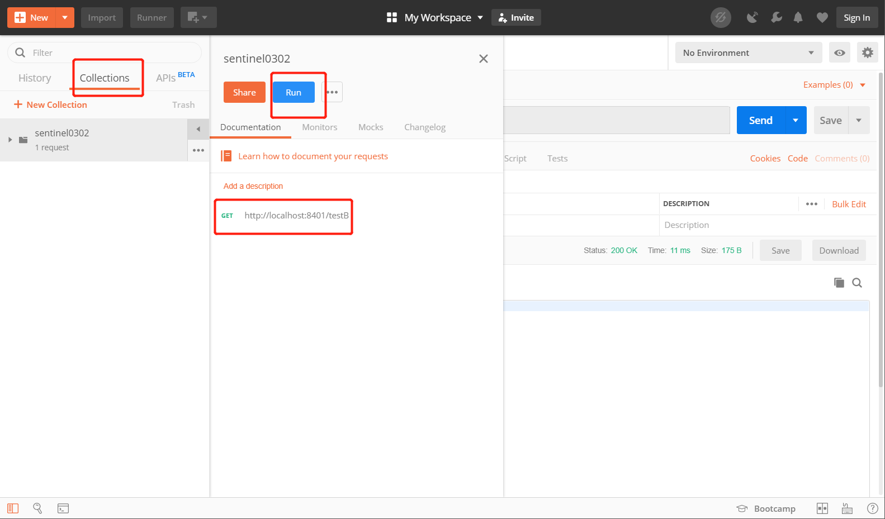885x519 pixels.
Task: Open Comments (0)
Action: coord(842,158)
